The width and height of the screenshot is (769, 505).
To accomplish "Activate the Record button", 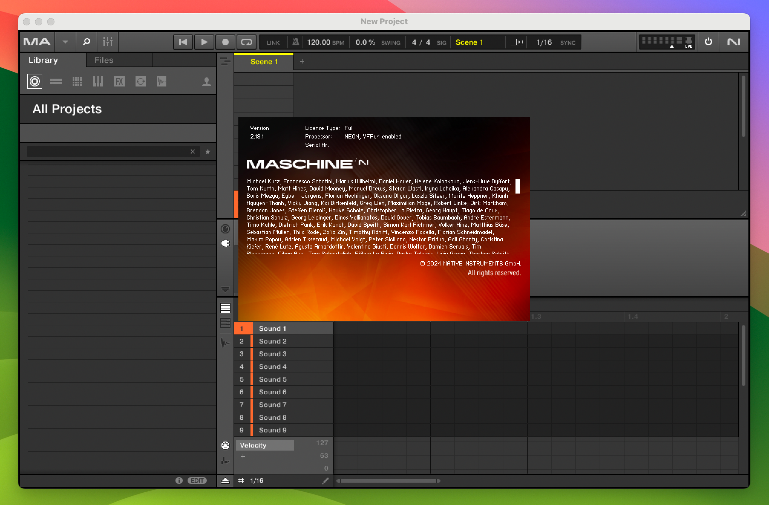I will (x=225, y=42).
